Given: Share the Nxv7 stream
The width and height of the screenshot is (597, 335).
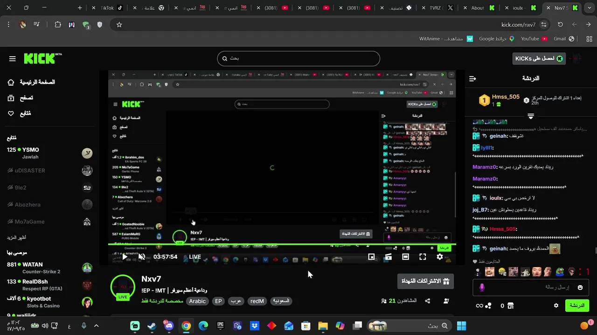Looking at the screenshot, I should pos(428,301).
